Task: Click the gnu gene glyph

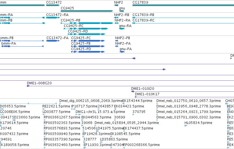Action: (x=122, y=11)
